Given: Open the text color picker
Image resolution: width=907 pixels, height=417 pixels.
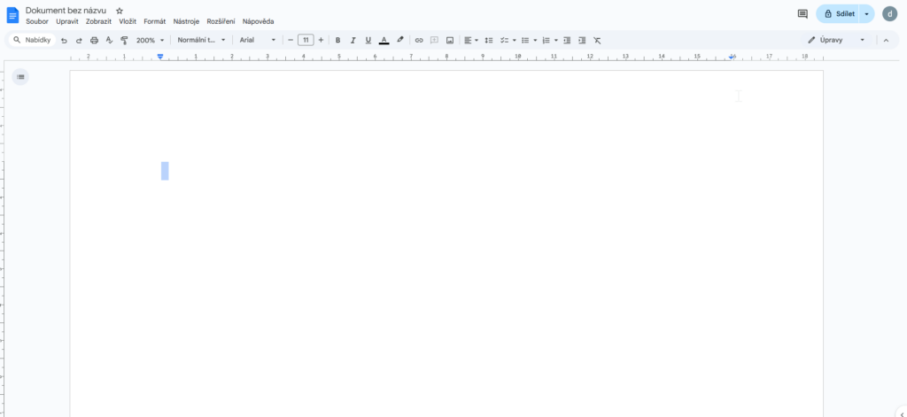Looking at the screenshot, I should [x=384, y=40].
